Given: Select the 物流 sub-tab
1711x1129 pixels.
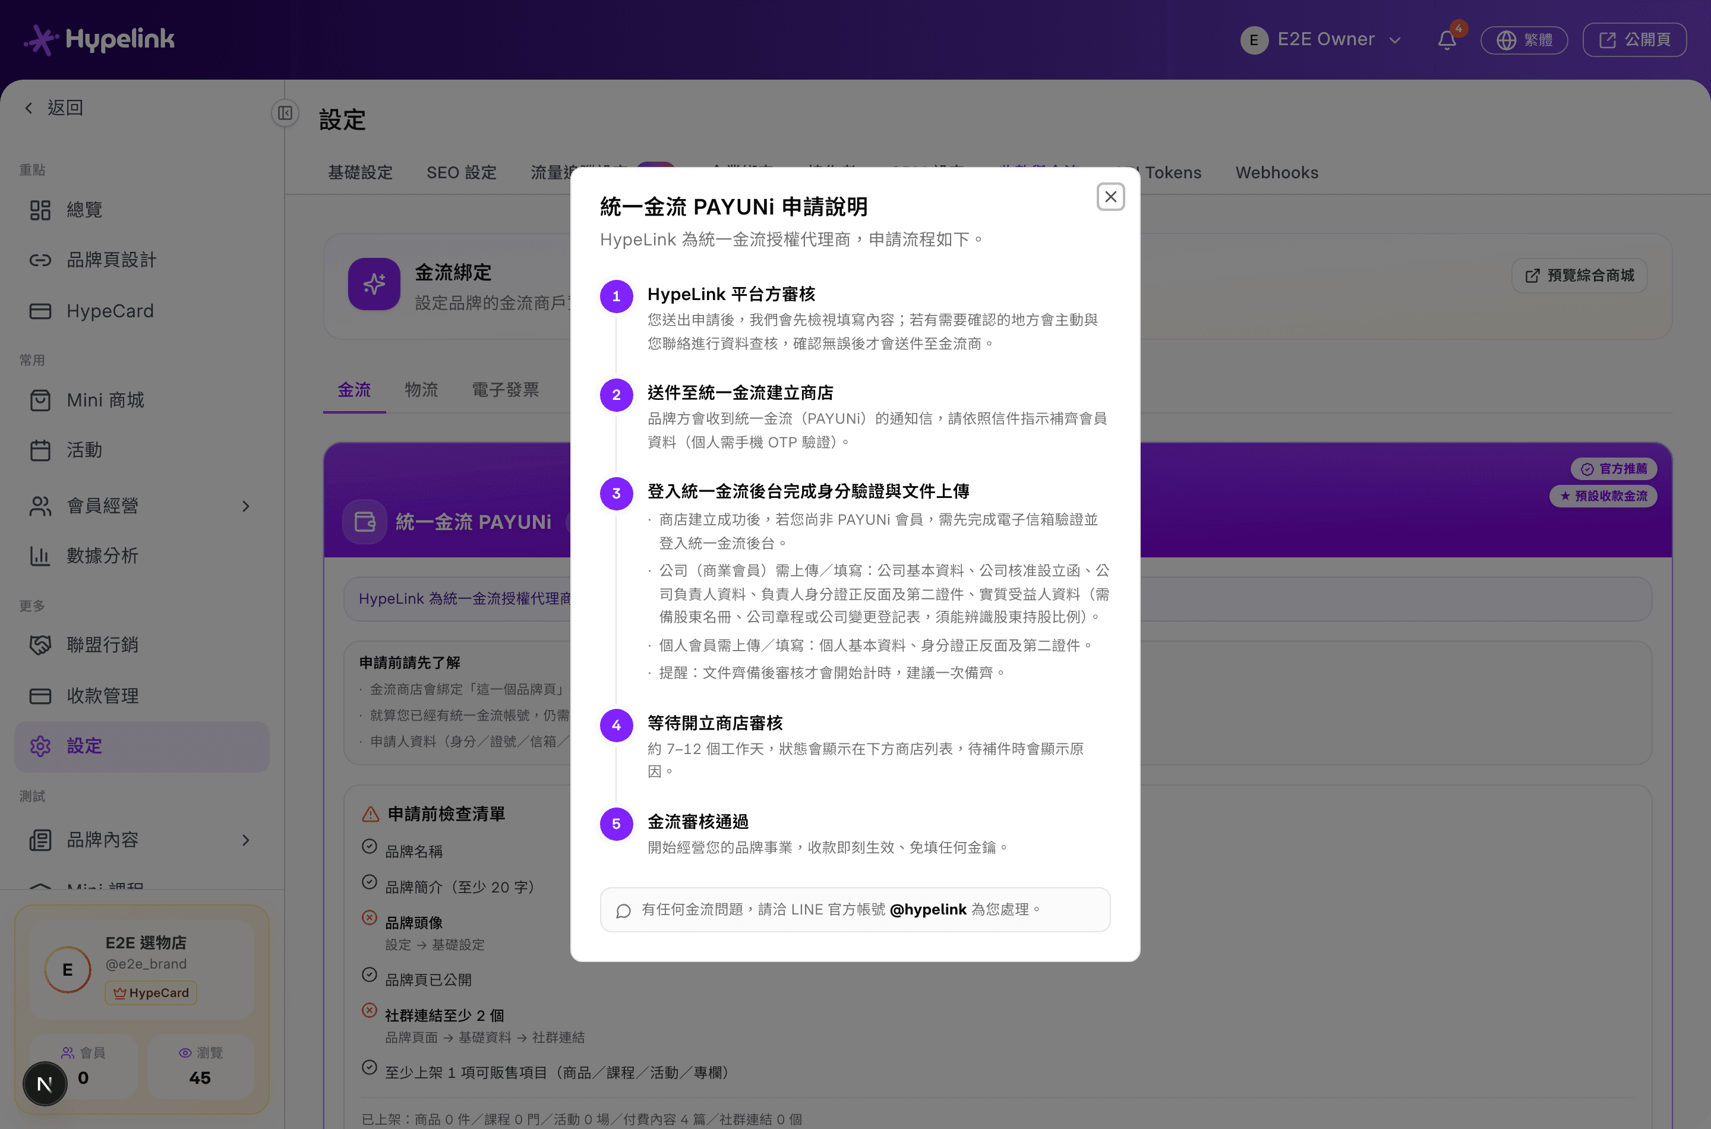Looking at the screenshot, I should click(x=421, y=390).
